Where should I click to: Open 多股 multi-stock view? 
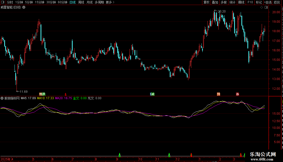[224, 2]
